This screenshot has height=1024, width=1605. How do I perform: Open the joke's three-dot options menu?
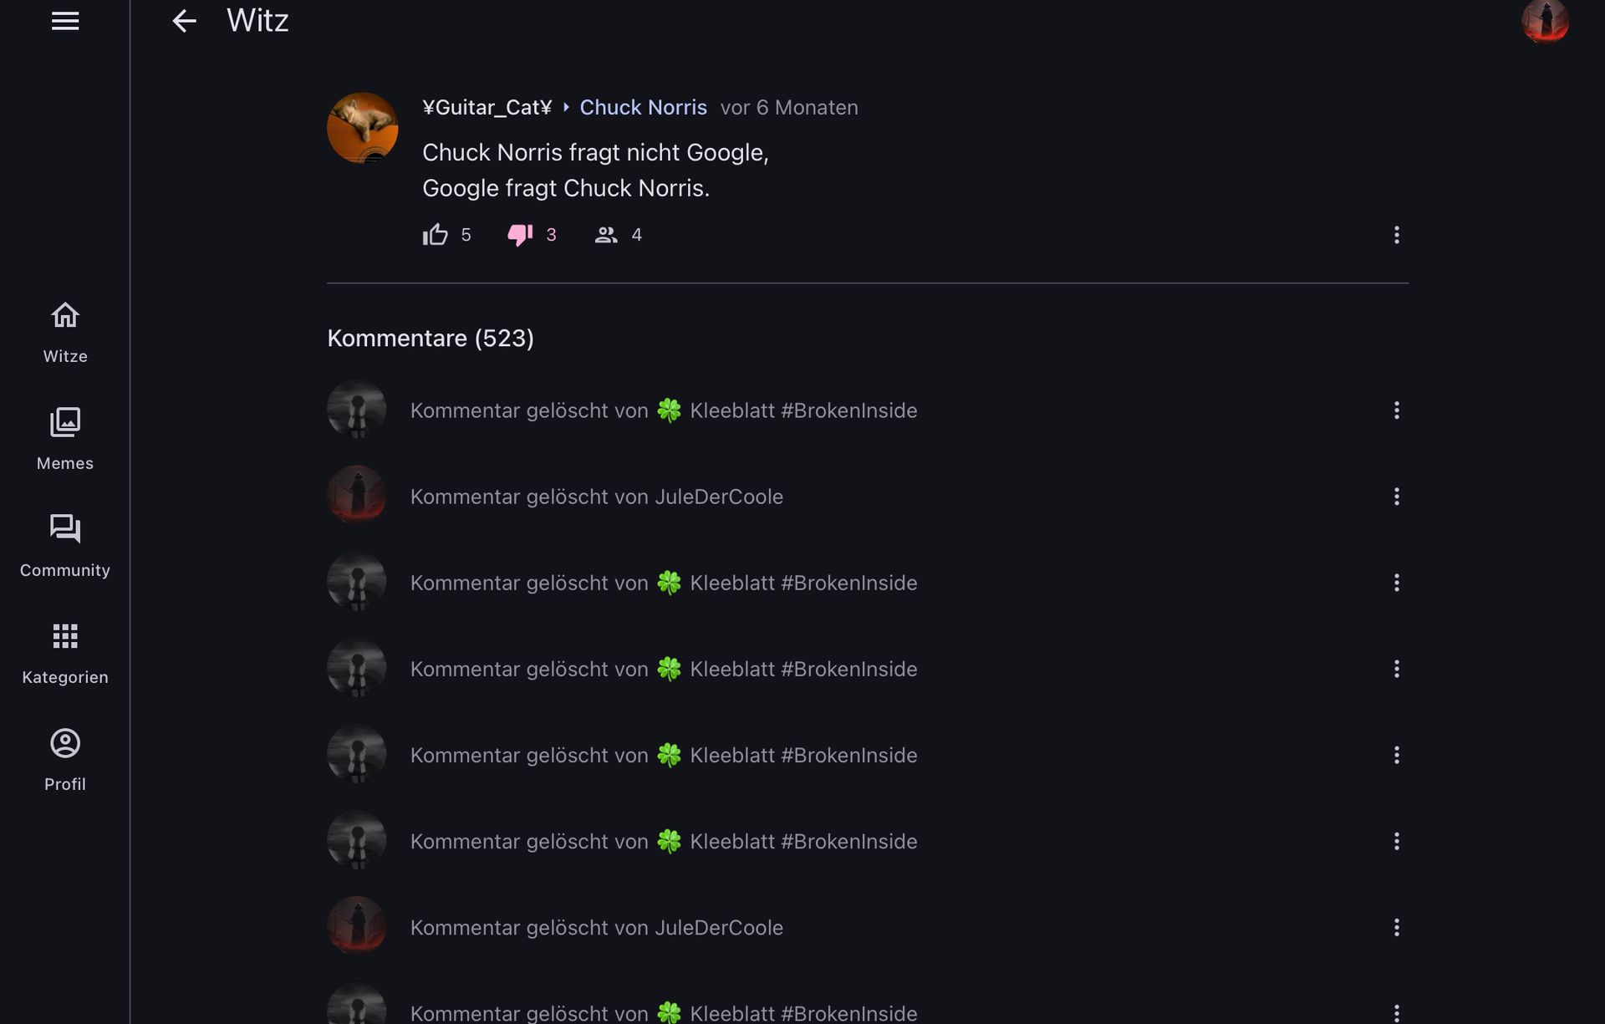(x=1396, y=235)
